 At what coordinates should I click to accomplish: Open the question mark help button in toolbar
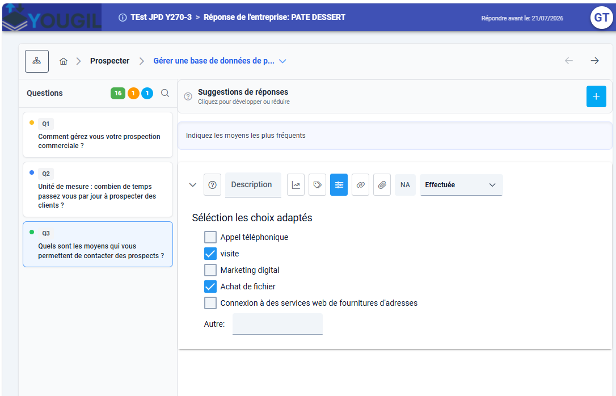(212, 184)
